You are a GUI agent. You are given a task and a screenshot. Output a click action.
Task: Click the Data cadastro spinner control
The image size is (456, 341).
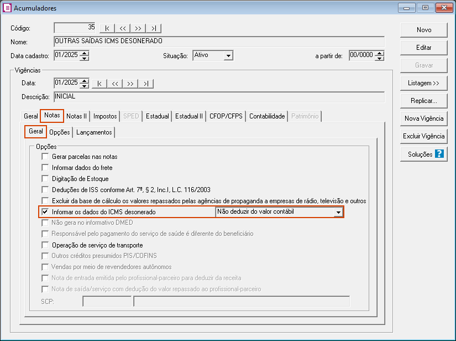point(84,55)
